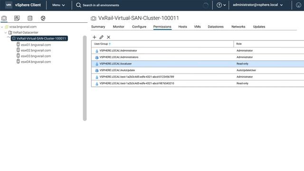Switch to the VMs tab
Image resolution: width=304 pixels, height=171 pixels.
coord(198,27)
